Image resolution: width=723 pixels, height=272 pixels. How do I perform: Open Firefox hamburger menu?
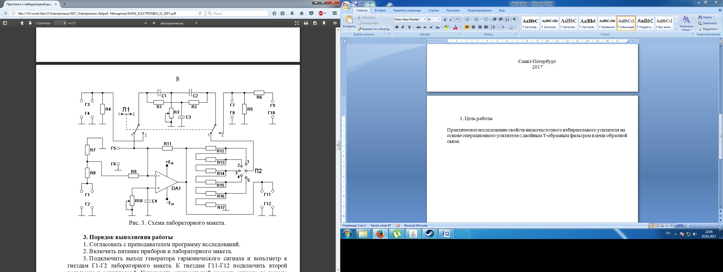335,13
